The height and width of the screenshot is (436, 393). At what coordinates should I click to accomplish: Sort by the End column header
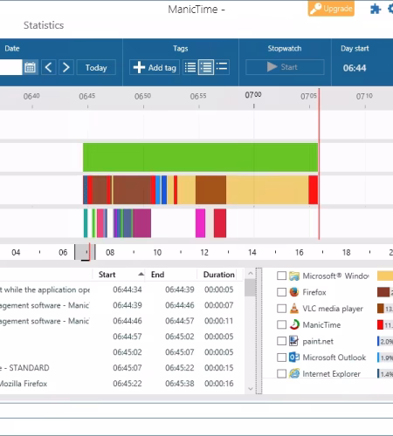point(171,275)
